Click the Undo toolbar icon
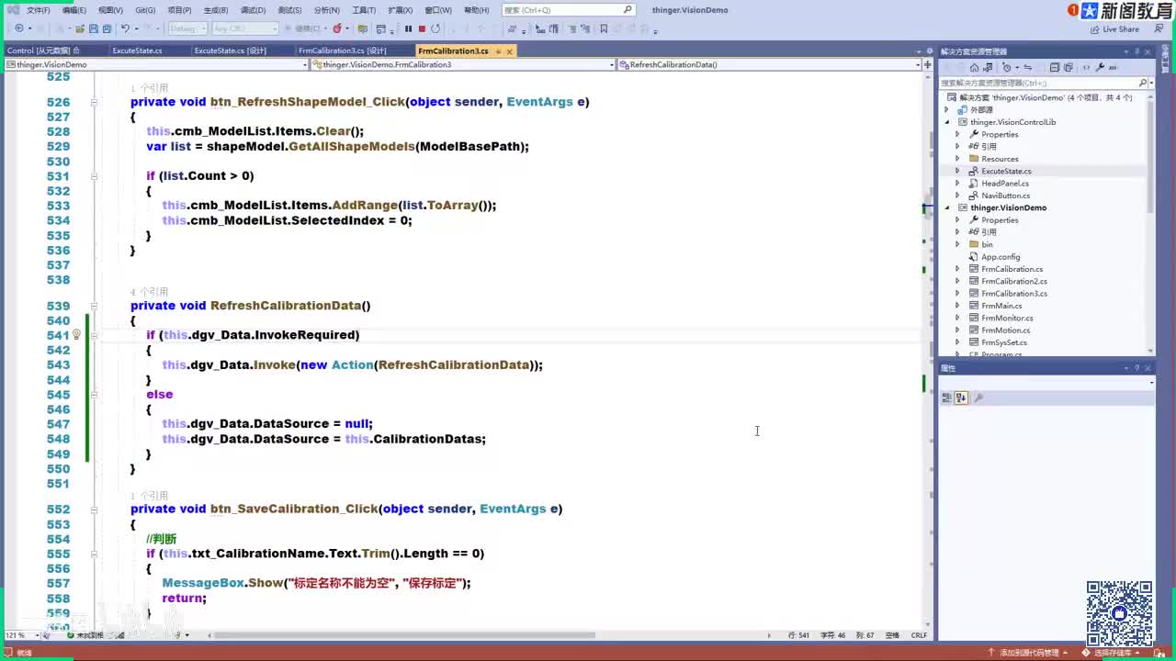The width and height of the screenshot is (1176, 661). [126, 28]
